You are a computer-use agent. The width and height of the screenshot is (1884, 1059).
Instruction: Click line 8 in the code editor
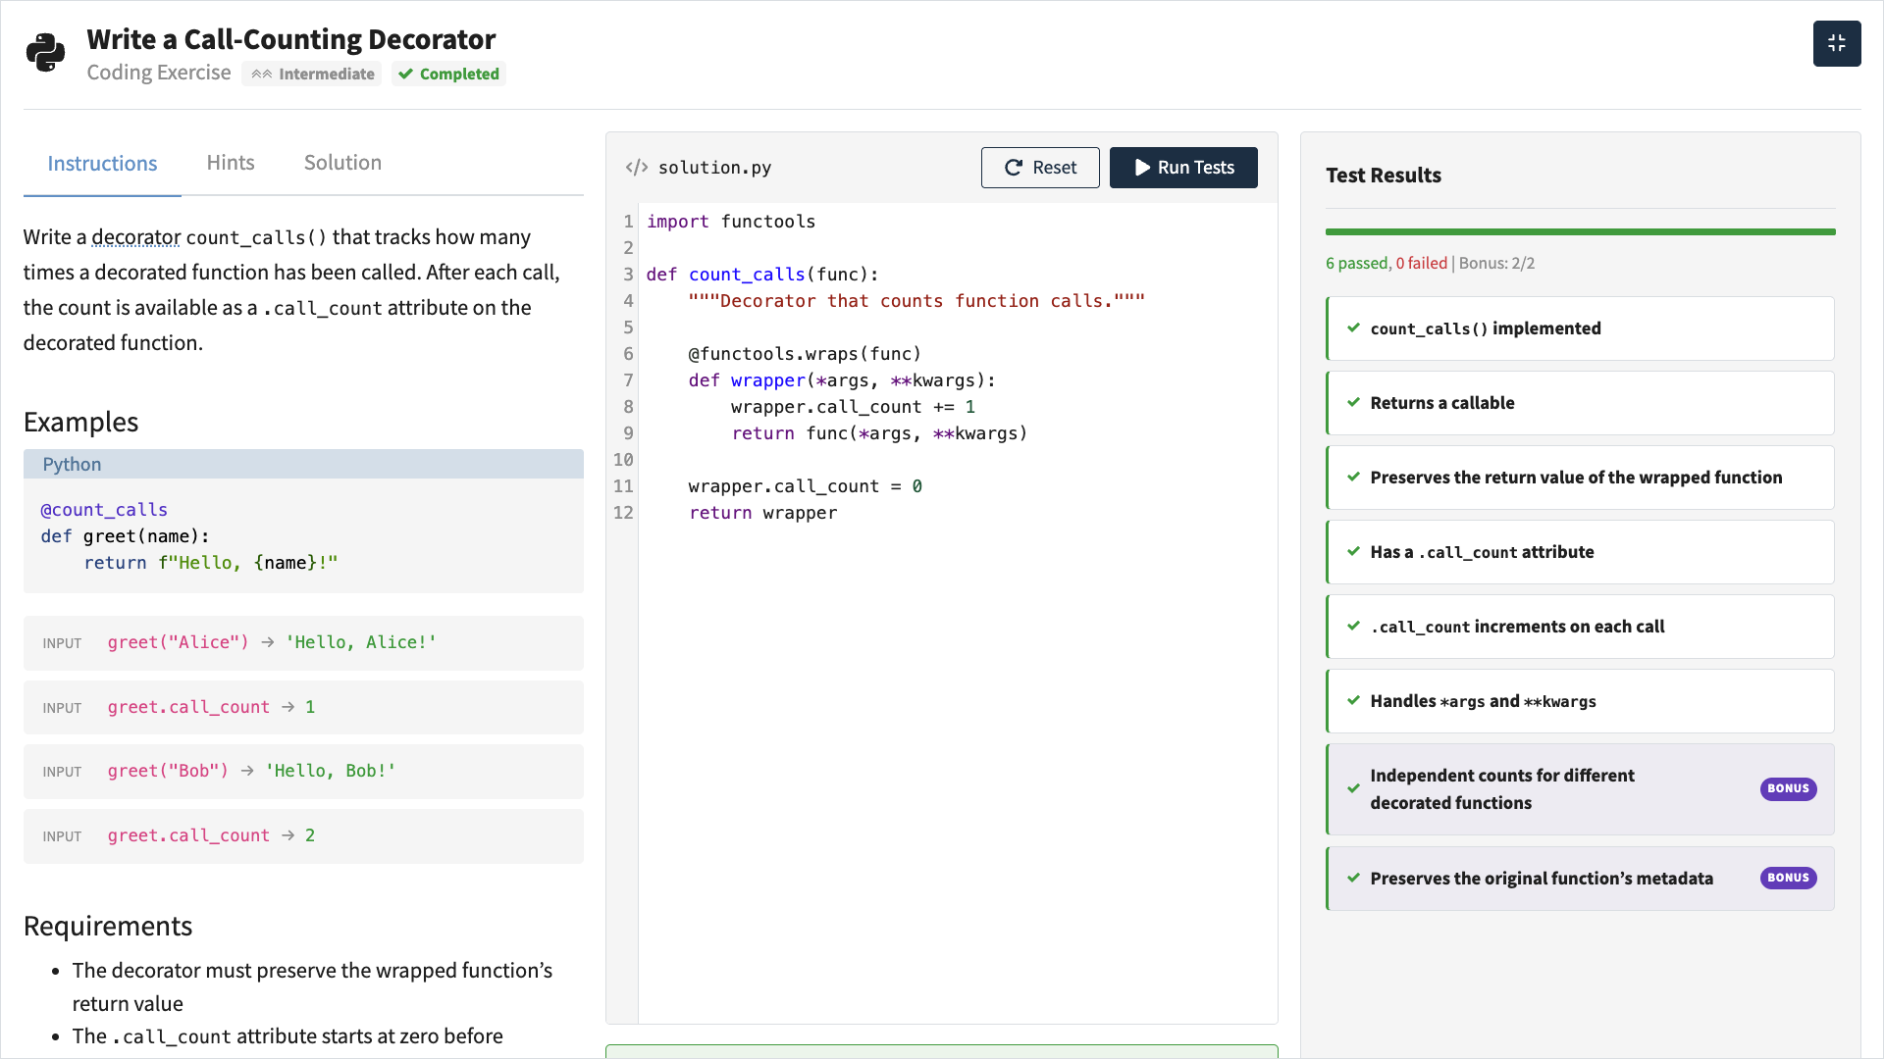pyautogui.click(x=852, y=407)
